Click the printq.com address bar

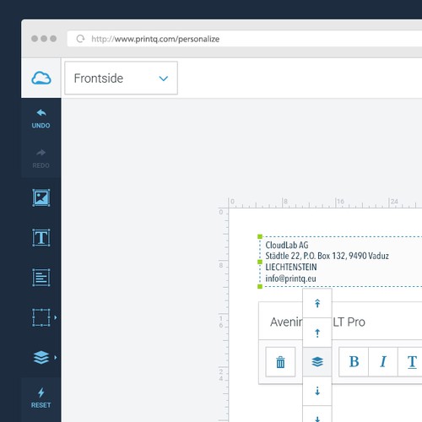click(245, 39)
